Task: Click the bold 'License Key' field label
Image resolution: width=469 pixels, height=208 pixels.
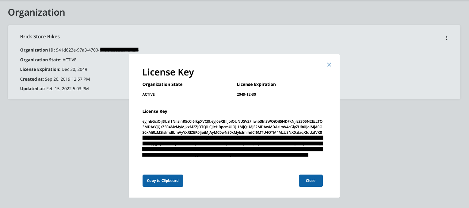Action: [x=155, y=111]
